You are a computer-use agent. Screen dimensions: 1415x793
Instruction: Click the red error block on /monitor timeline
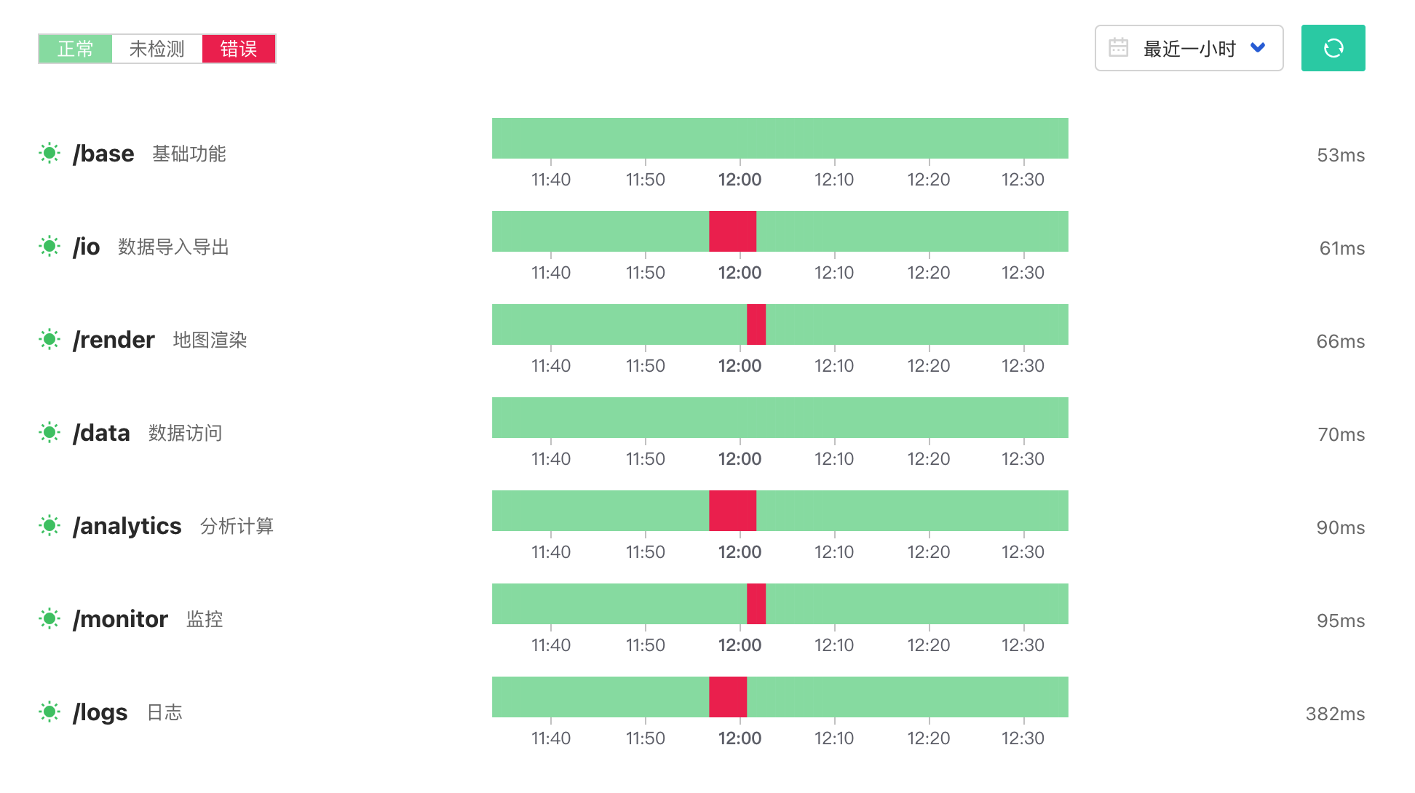pyautogui.click(x=756, y=604)
